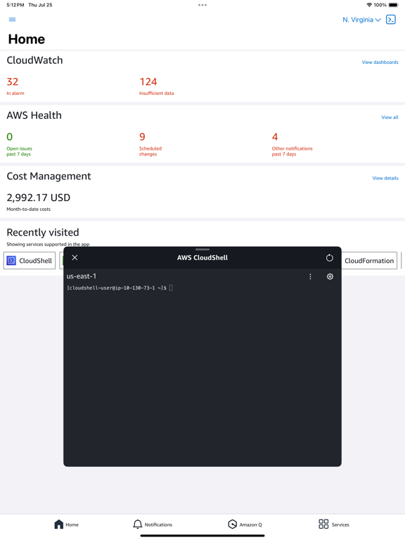Open Amazon Q assistant tab
The height and width of the screenshot is (540, 405).
pos(245,525)
